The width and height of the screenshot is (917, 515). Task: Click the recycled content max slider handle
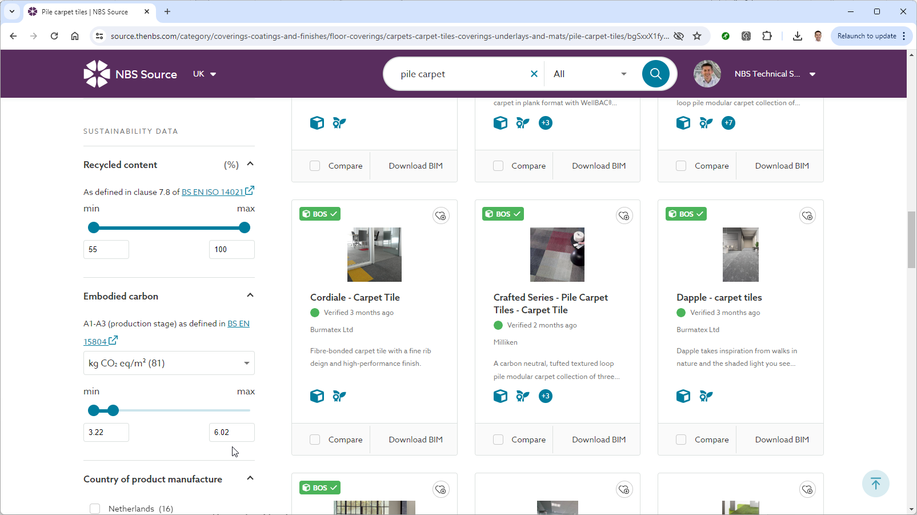pos(245,227)
